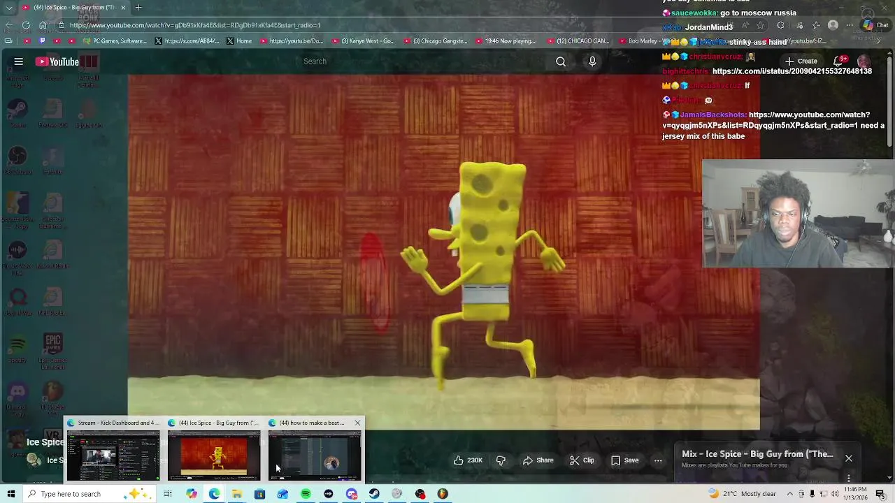The image size is (895, 503).
Task: Open Copilot from the taskbar
Action: coord(191,494)
